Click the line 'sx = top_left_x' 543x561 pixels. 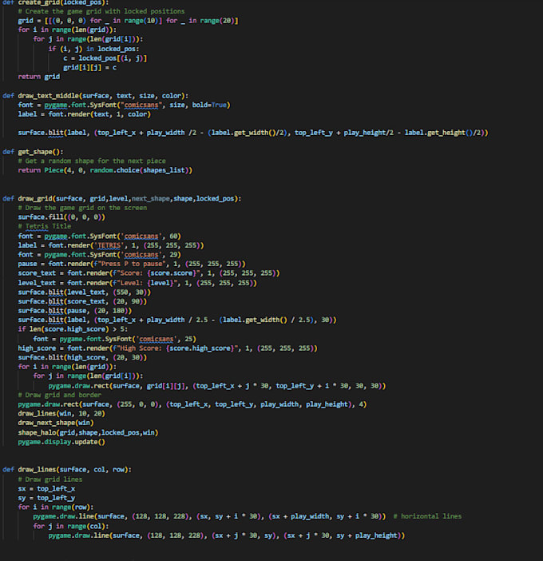click(46, 489)
